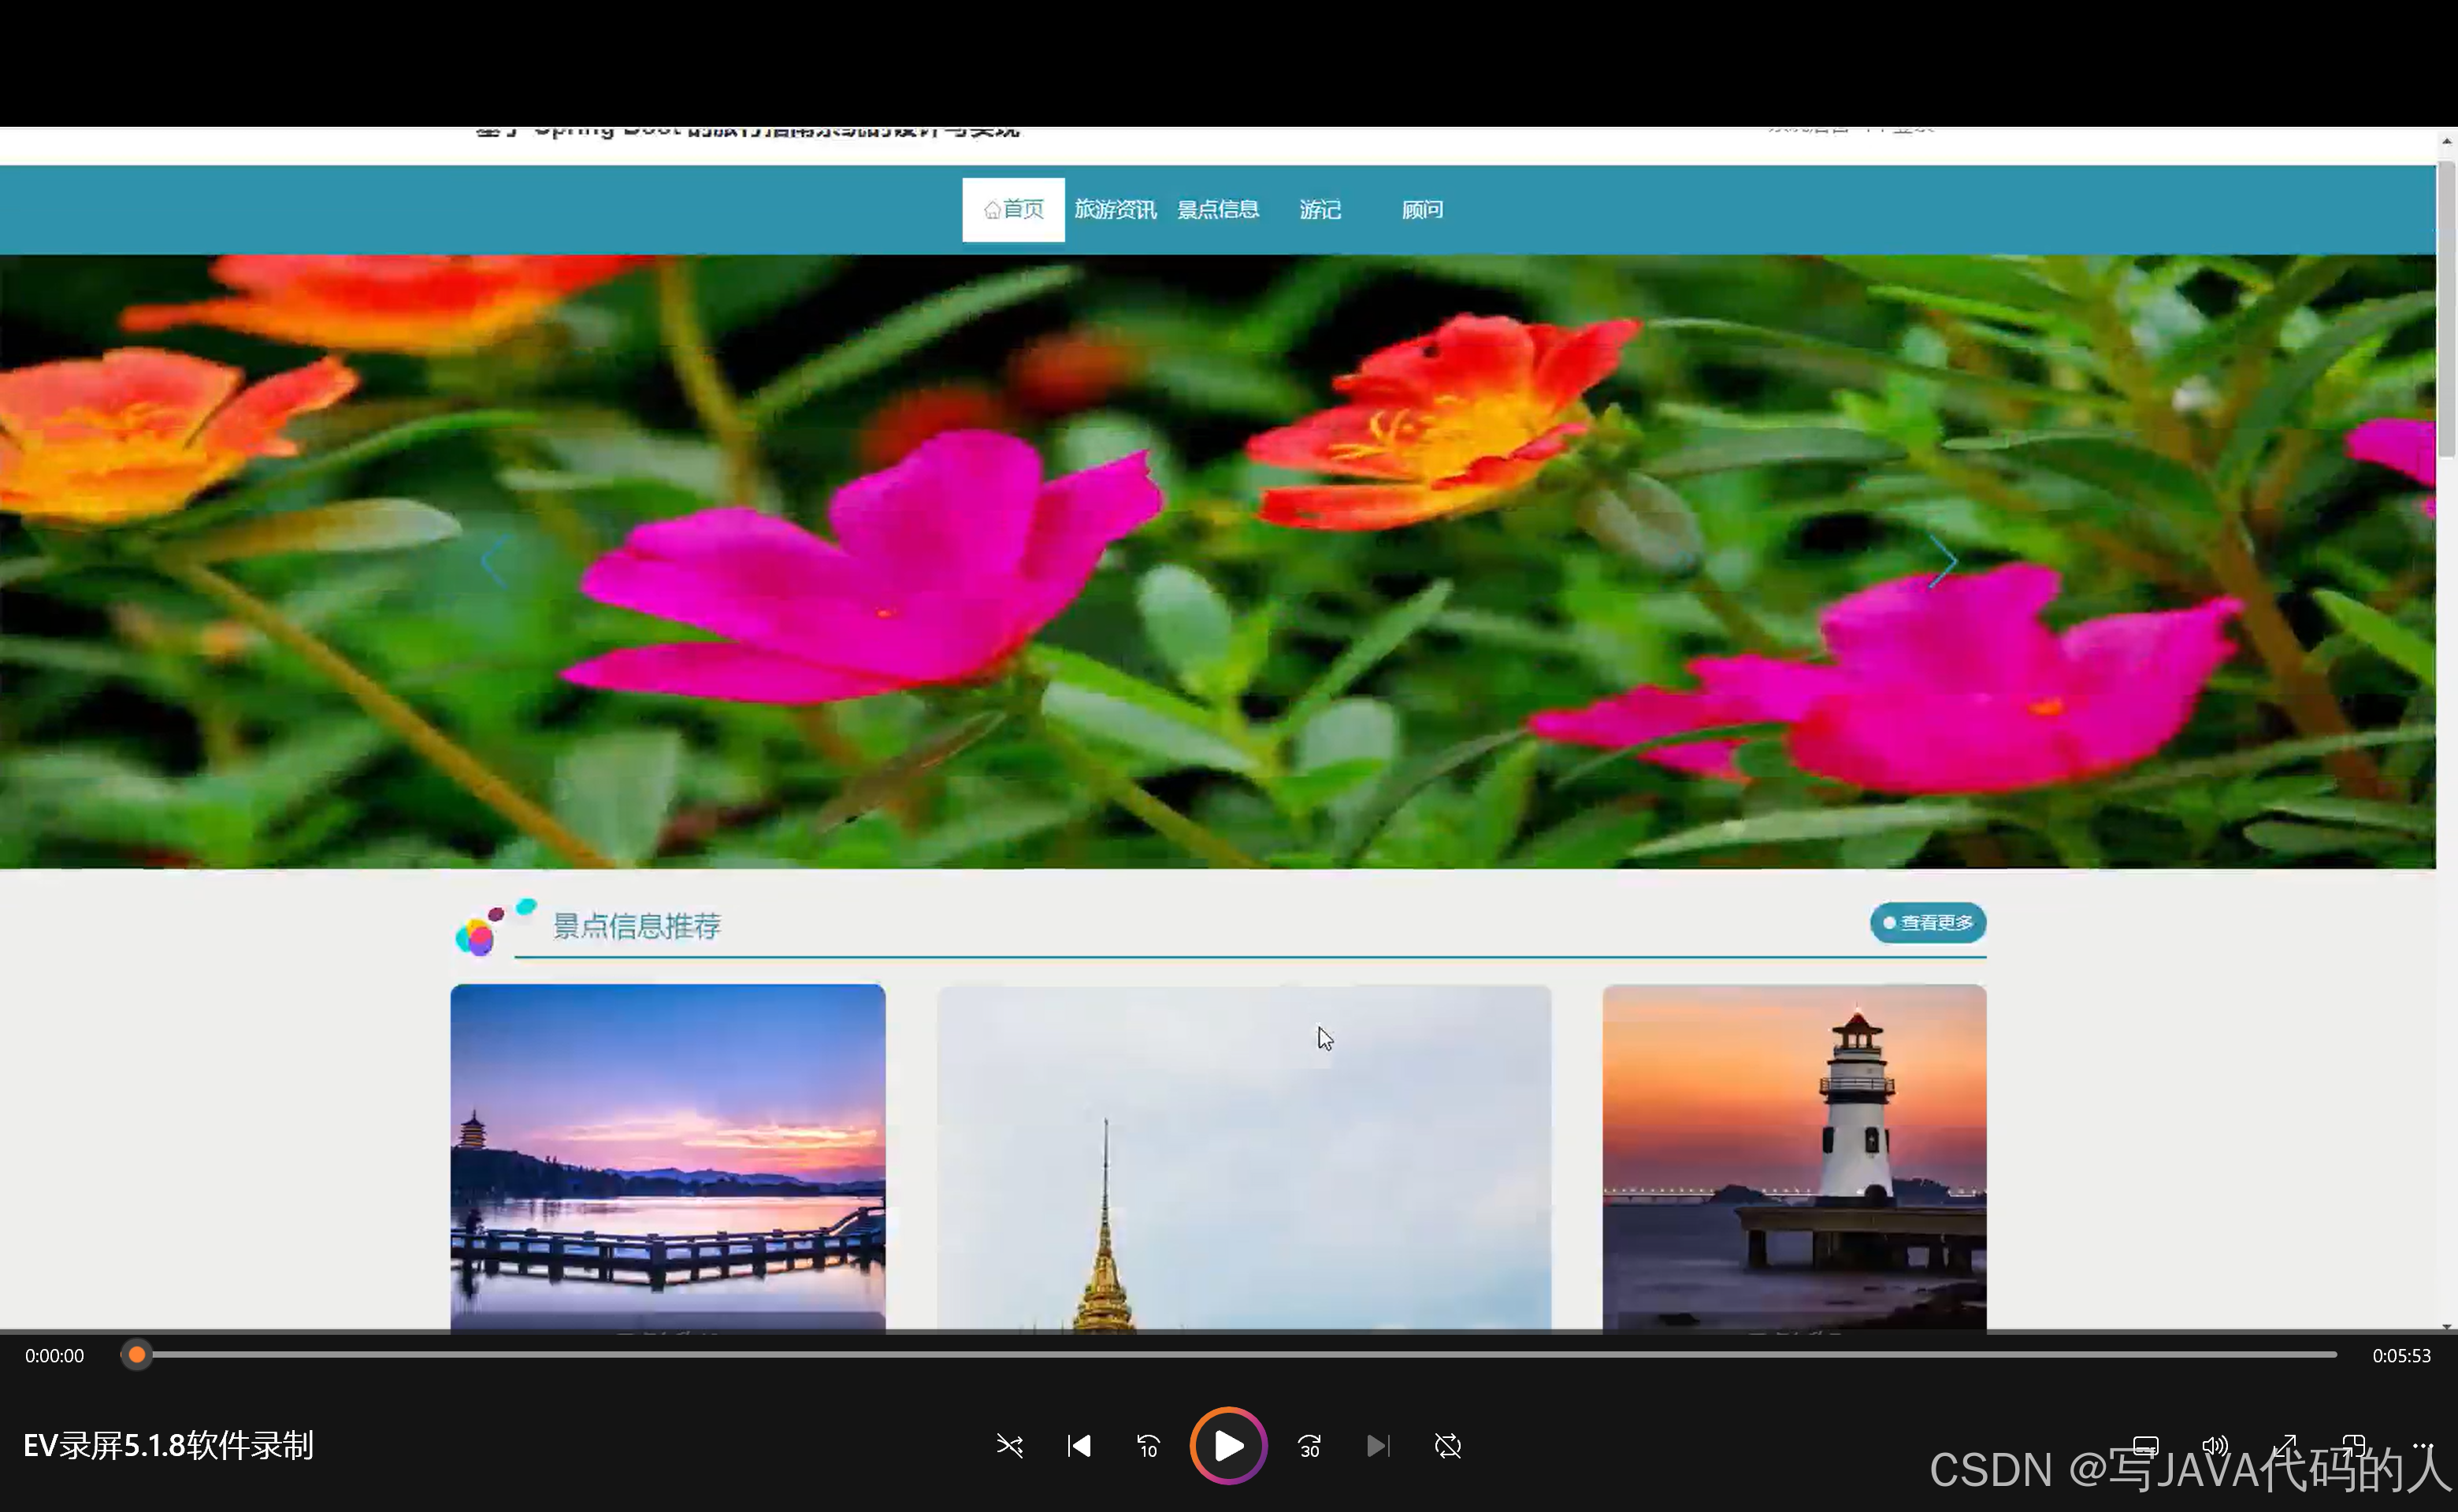Skip forward 30 seconds
The width and height of the screenshot is (2458, 1512).
pyautogui.click(x=1309, y=1446)
